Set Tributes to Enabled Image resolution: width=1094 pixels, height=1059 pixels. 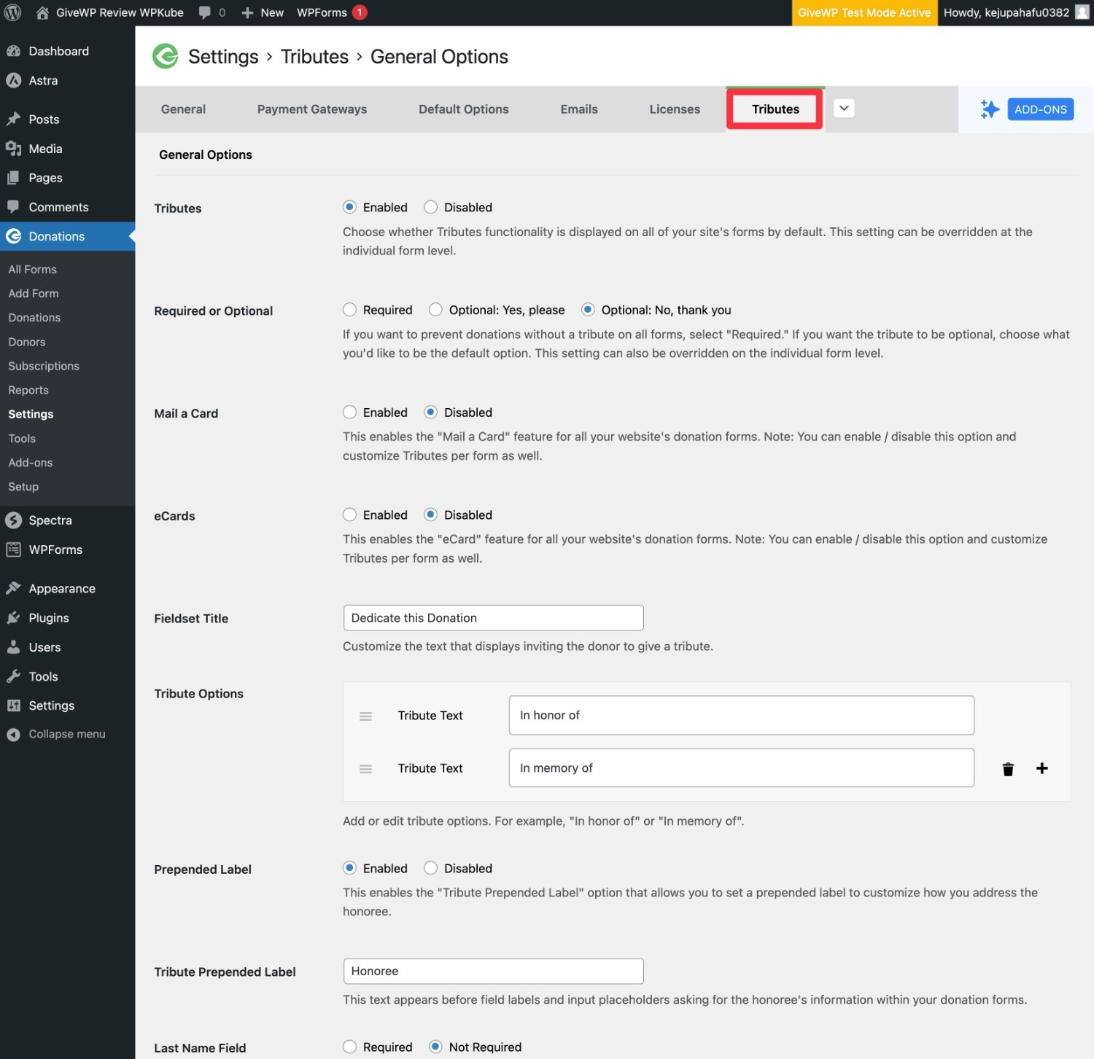point(350,207)
